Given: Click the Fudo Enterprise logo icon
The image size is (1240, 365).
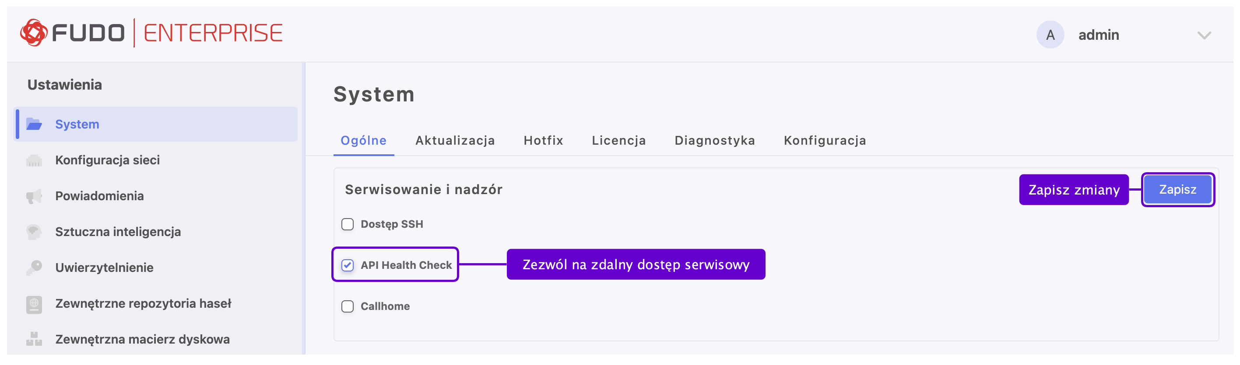Looking at the screenshot, I should 34,33.
